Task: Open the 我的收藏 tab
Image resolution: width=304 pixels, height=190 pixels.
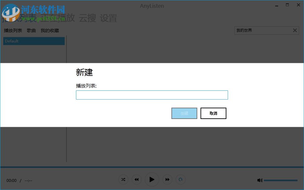Action: point(49,30)
